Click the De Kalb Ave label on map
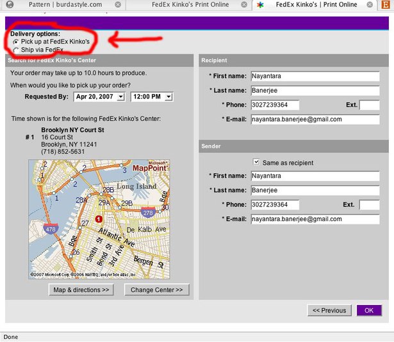394x342 pixels. [146, 229]
